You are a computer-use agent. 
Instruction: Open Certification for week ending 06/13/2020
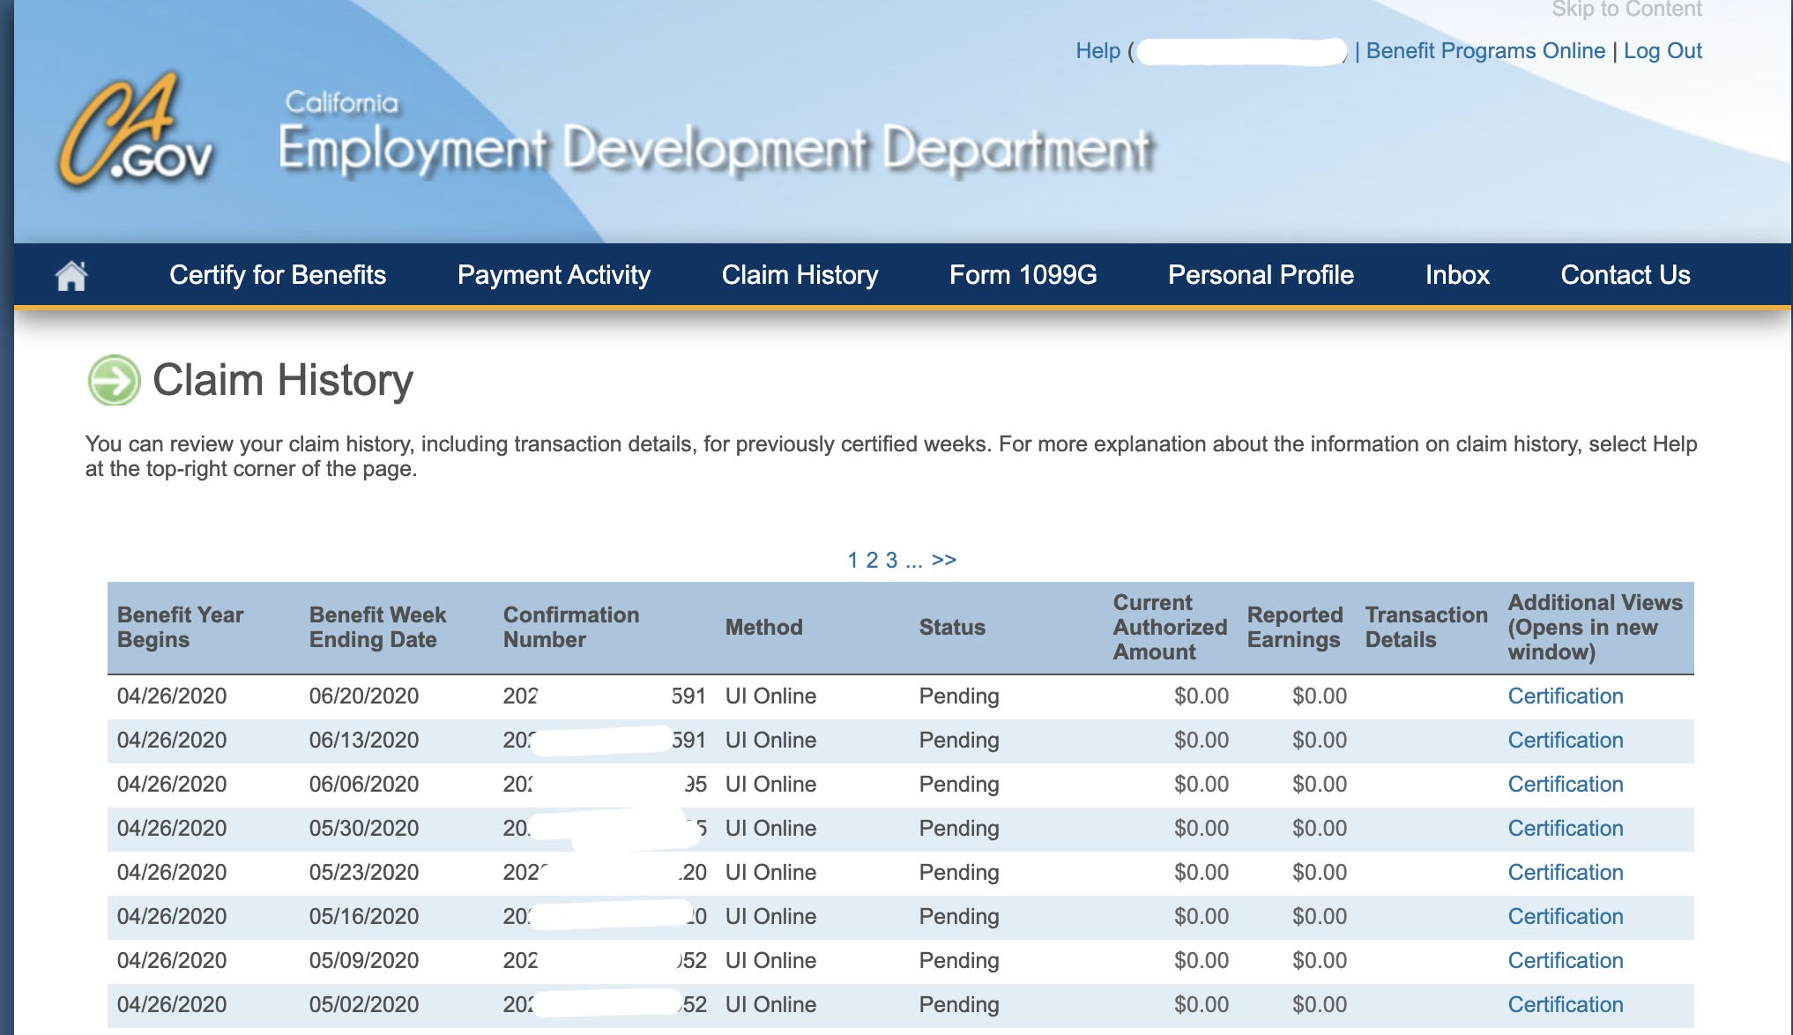(1566, 741)
